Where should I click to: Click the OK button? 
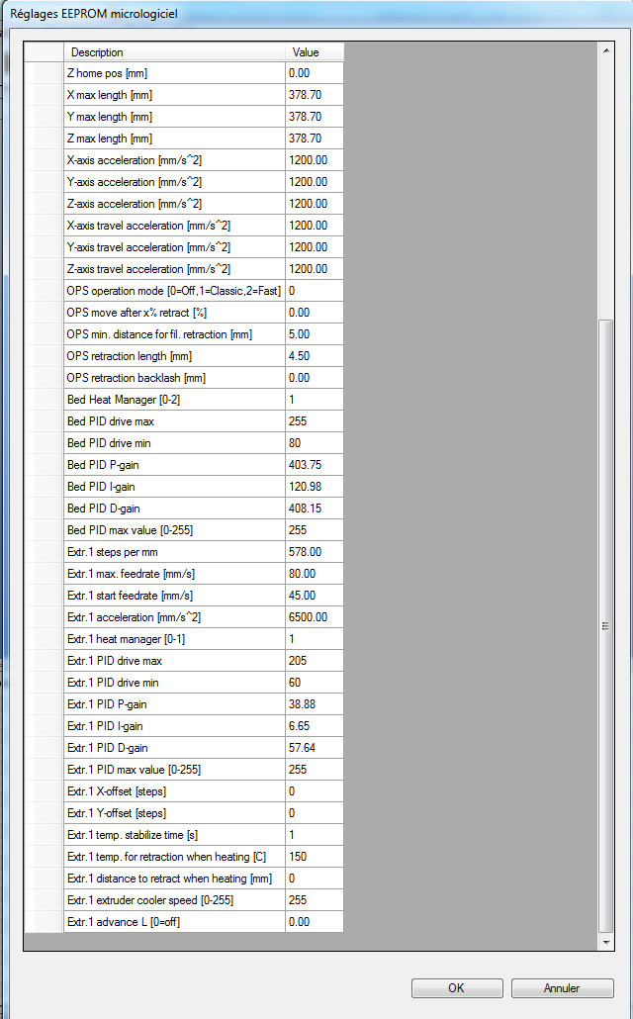coord(455,987)
